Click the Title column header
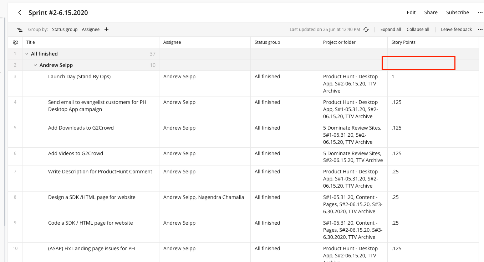The height and width of the screenshot is (262, 484). [x=31, y=42]
